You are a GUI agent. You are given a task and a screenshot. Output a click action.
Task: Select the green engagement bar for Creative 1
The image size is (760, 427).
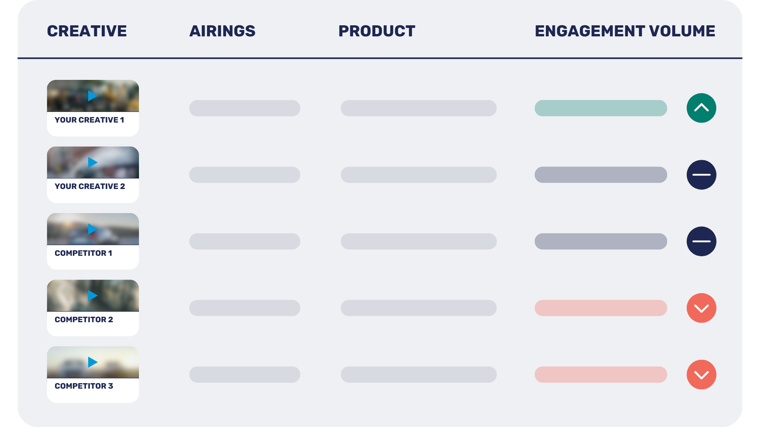click(x=601, y=108)
